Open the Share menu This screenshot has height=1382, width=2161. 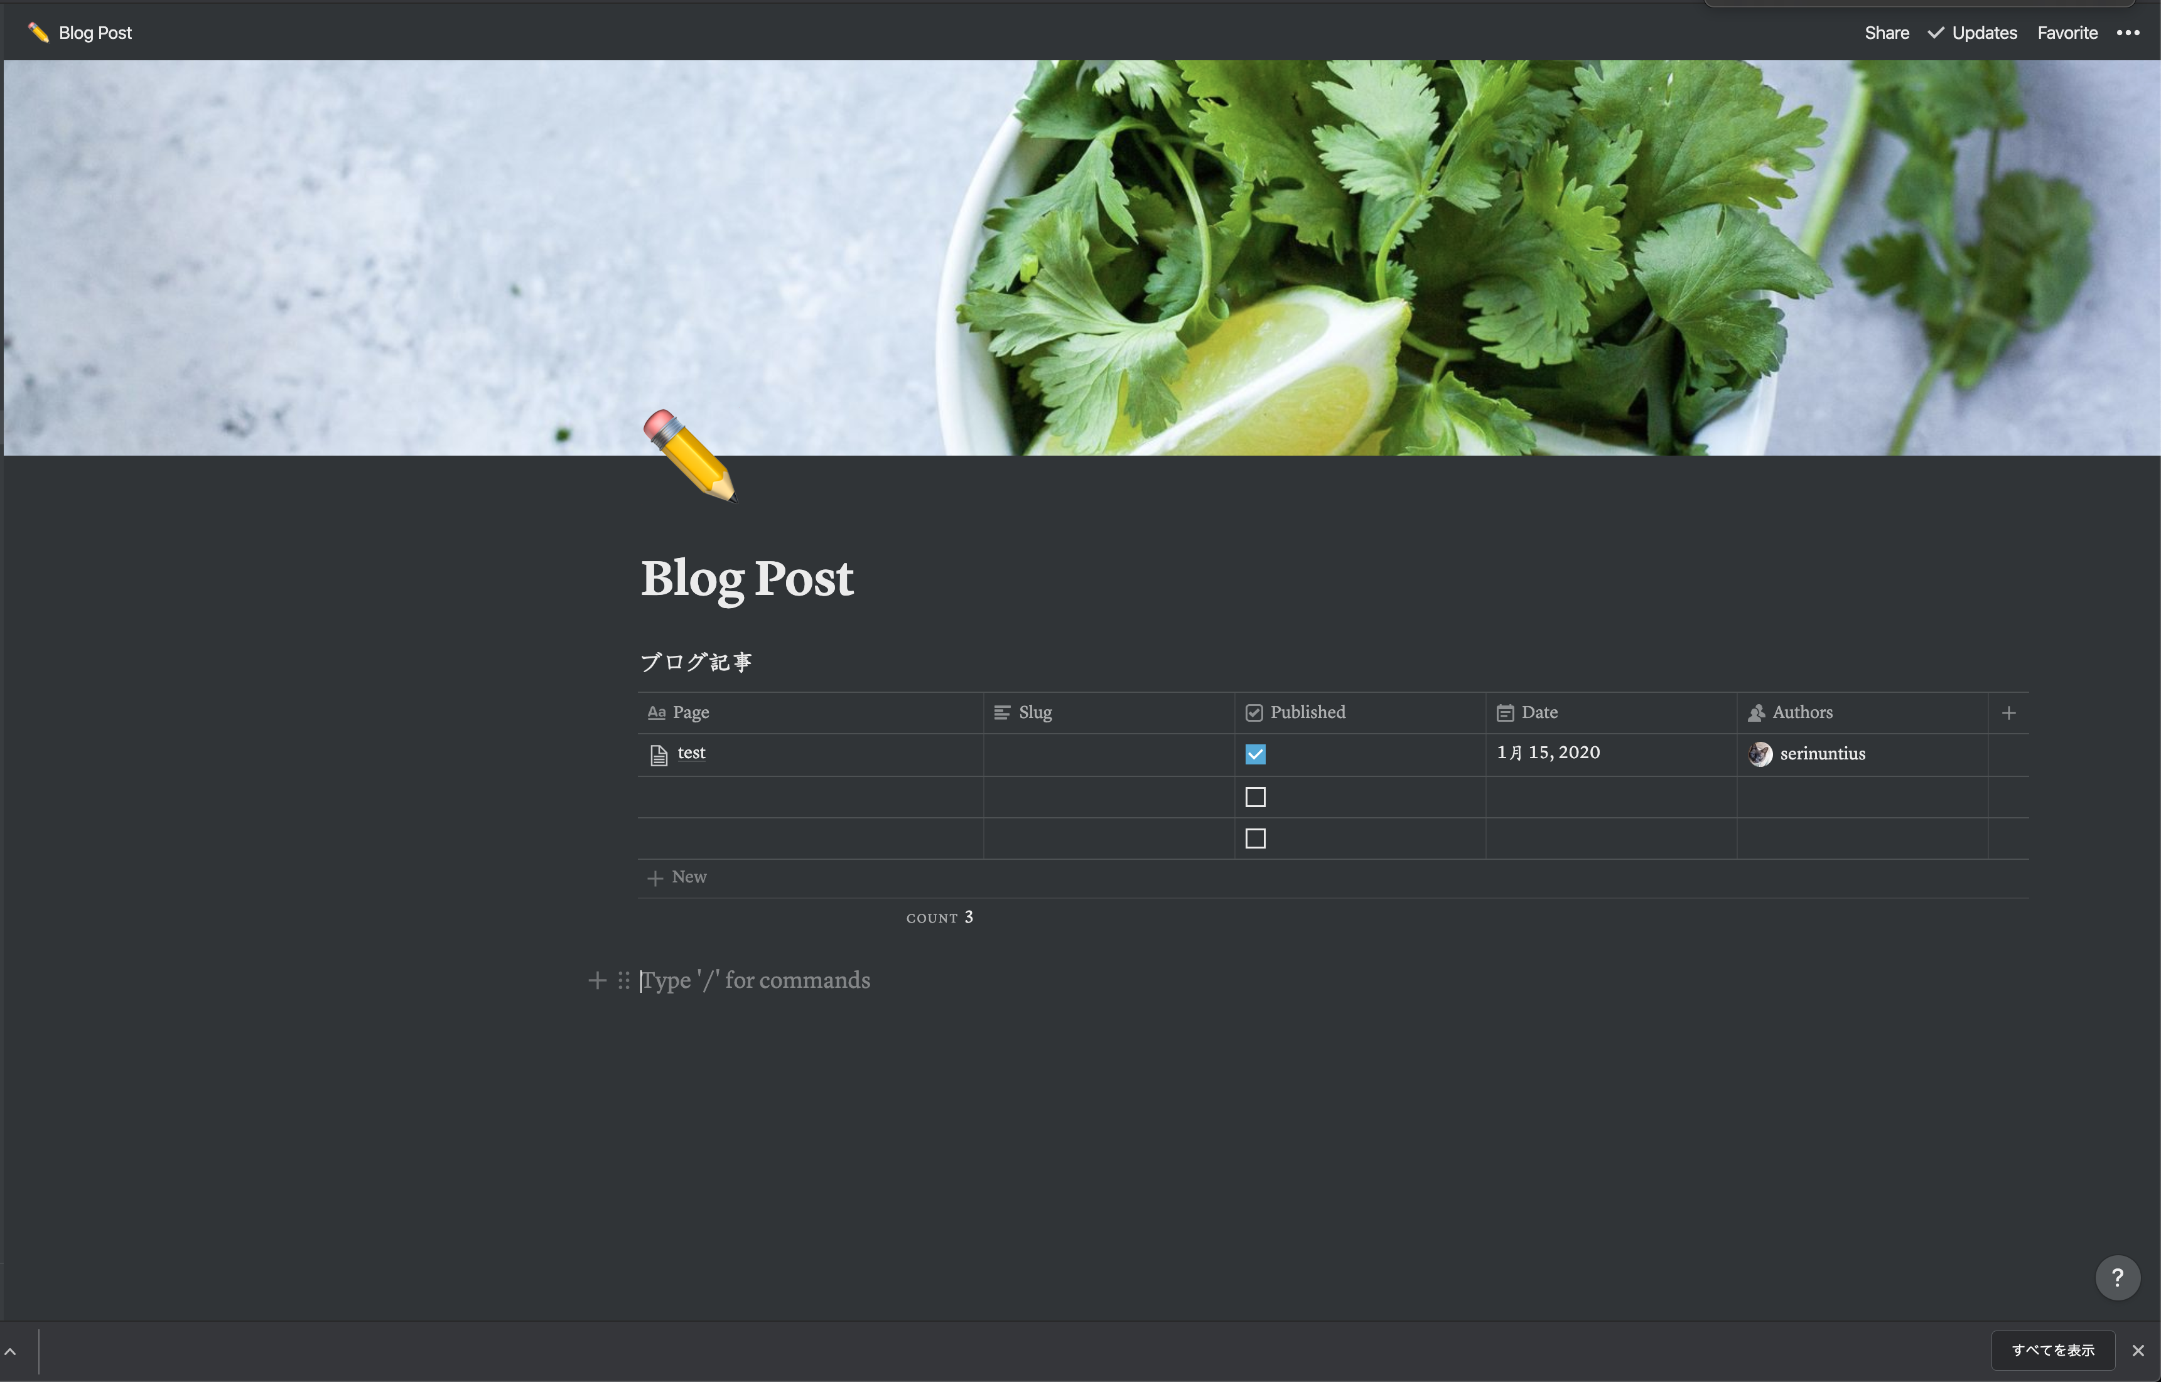coord(1886,33)
